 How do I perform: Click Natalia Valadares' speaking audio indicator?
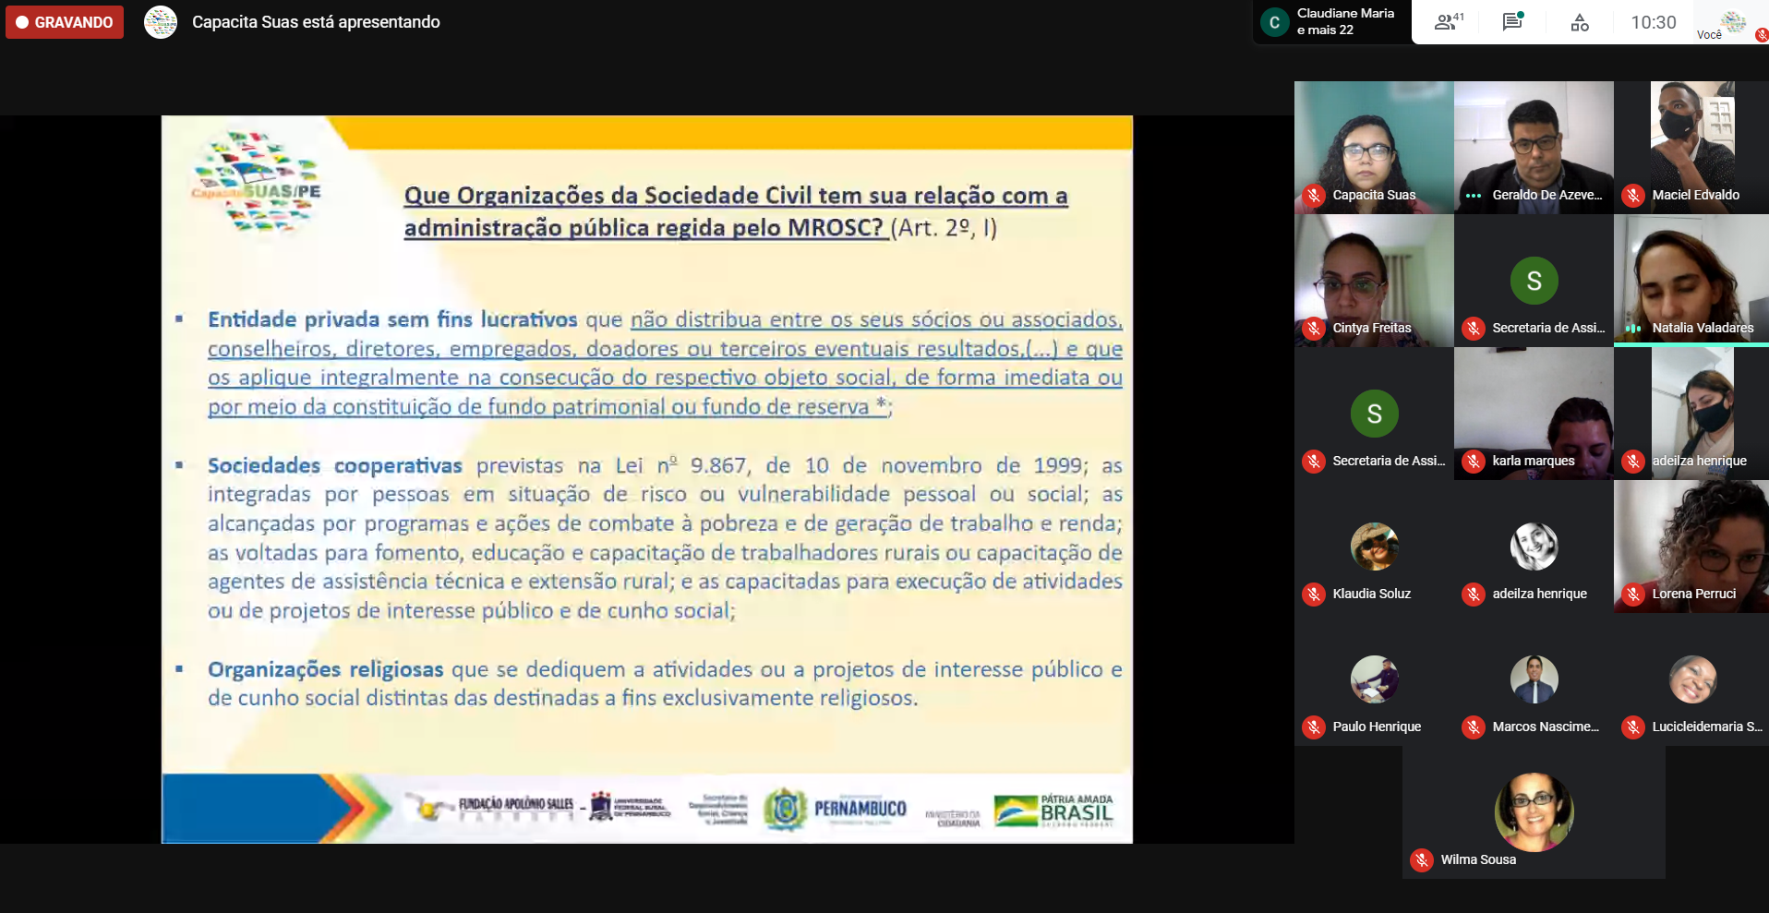pos(1633,329)
